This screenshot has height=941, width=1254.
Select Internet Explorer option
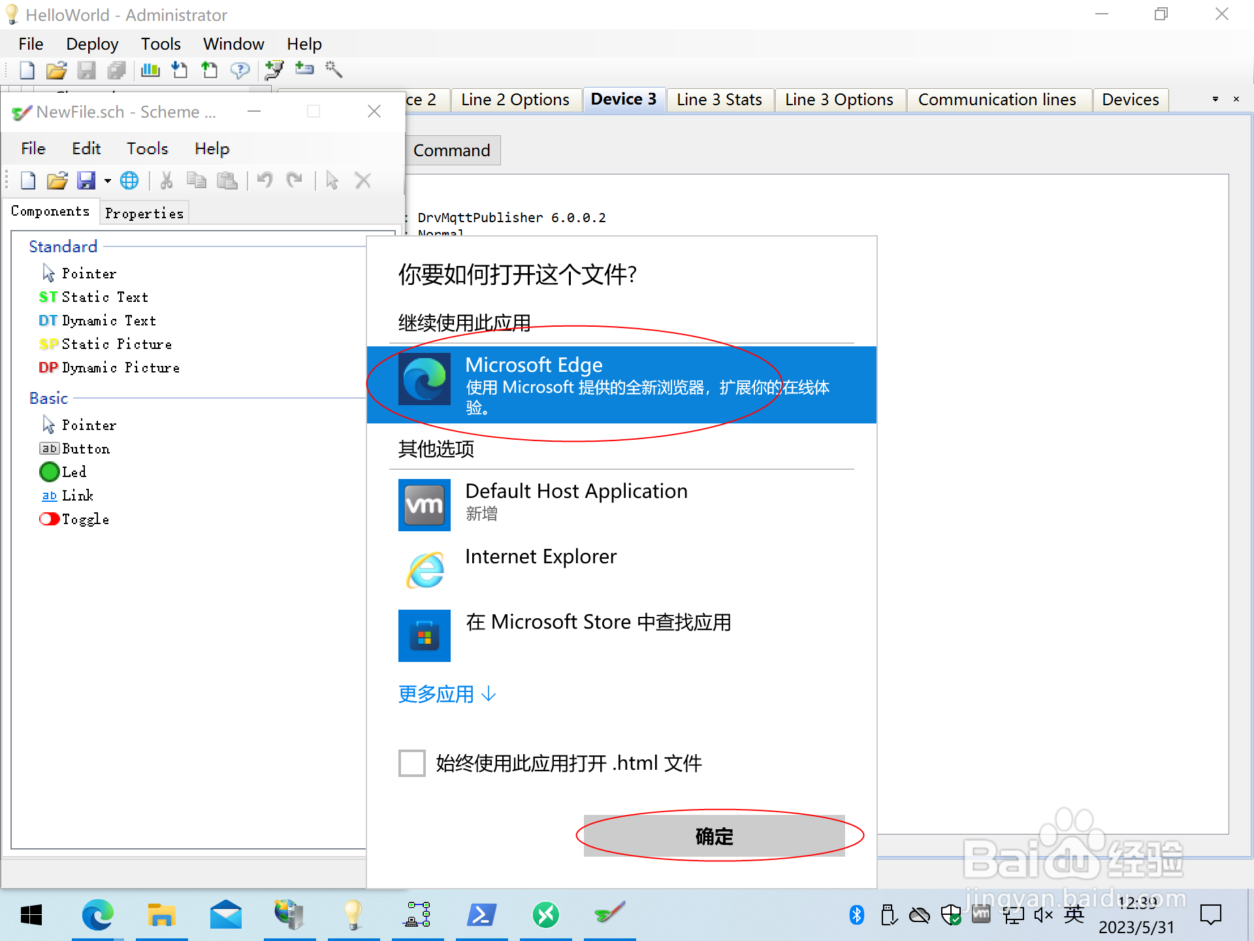point(621,570)
